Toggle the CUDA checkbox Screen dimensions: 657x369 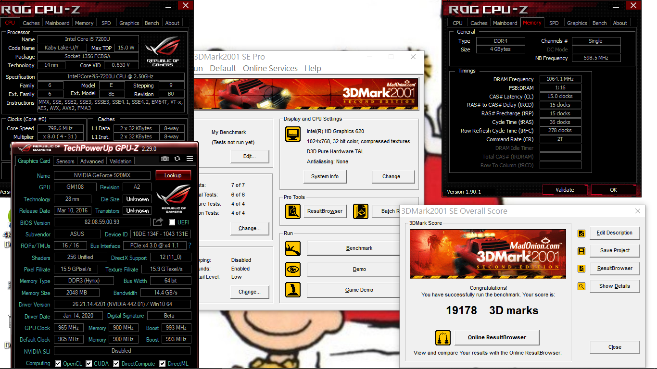89,364
